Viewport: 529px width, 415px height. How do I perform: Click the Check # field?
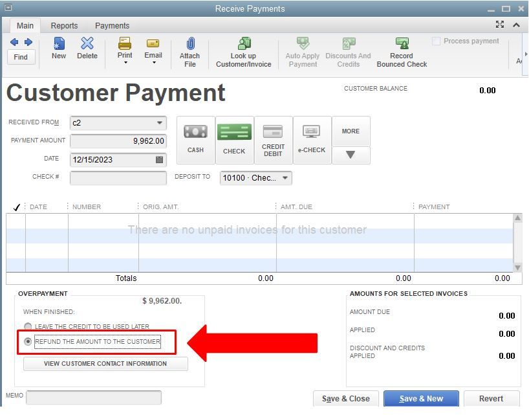point(118,178)
